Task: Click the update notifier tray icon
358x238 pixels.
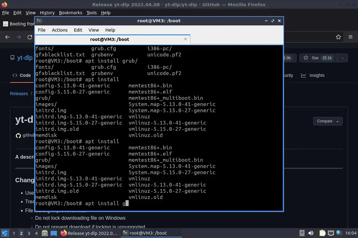Action: [x=339, y=232]
